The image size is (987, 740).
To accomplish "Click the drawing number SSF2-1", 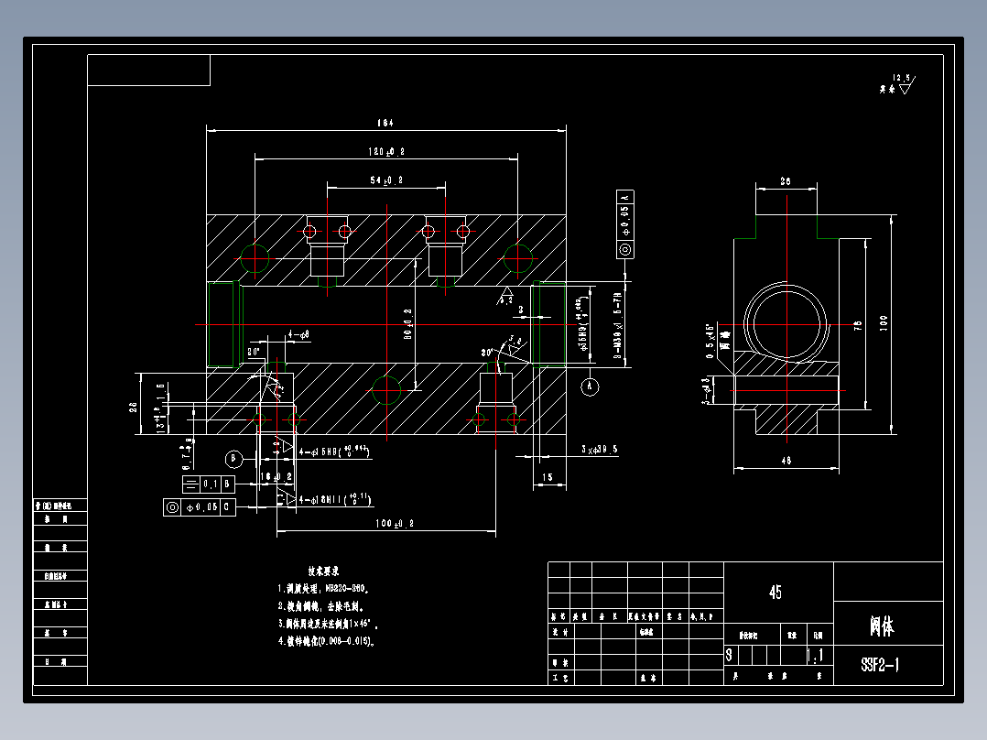I will click(880, 664).
